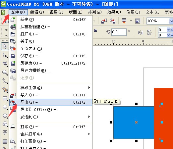The image size is (173, 149).
Task: Select the Zoom magnifier tool
Action: 5,72
